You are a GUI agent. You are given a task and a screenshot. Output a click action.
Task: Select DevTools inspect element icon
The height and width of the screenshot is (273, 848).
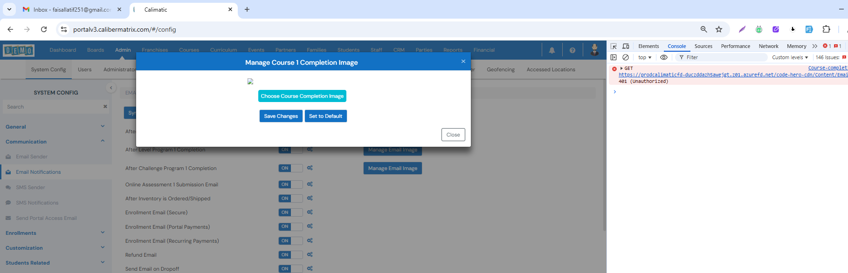pyautogui.click(x=614, y=46)
